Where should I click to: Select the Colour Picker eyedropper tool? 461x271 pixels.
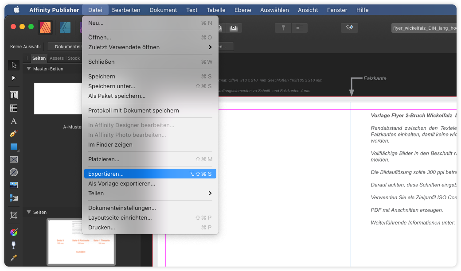pyautogui.click(x=14, y=258)
